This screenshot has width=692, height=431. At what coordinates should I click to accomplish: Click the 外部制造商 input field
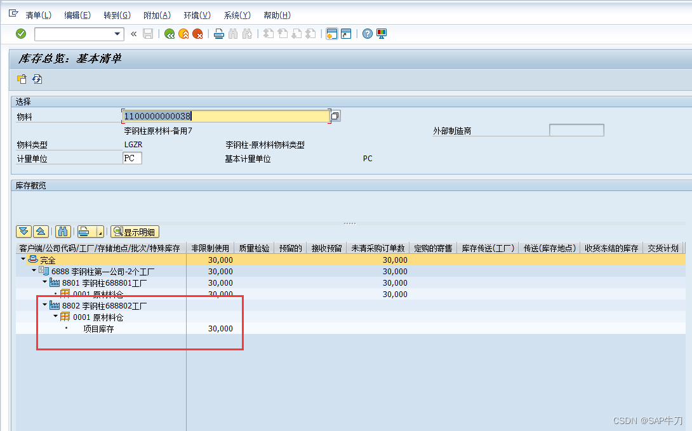pyautogui.click(x=576, y=130)
